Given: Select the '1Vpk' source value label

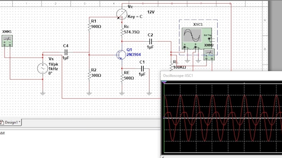Looking at the screenshot, I should [53, 64].
